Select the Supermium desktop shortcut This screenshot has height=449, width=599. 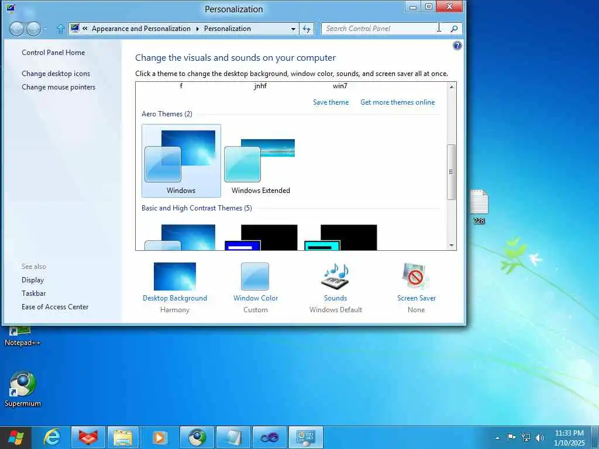(x=23, y=389)
